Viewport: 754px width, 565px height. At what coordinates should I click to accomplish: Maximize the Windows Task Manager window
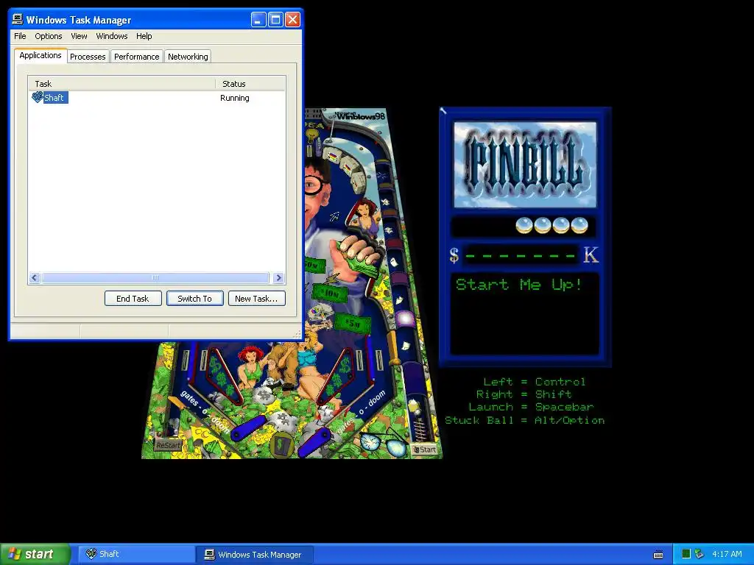[275, 20]
